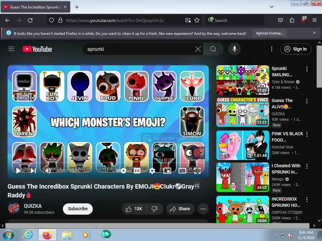
Task: Reload the page in Firefox
Action: coord(30,20)
